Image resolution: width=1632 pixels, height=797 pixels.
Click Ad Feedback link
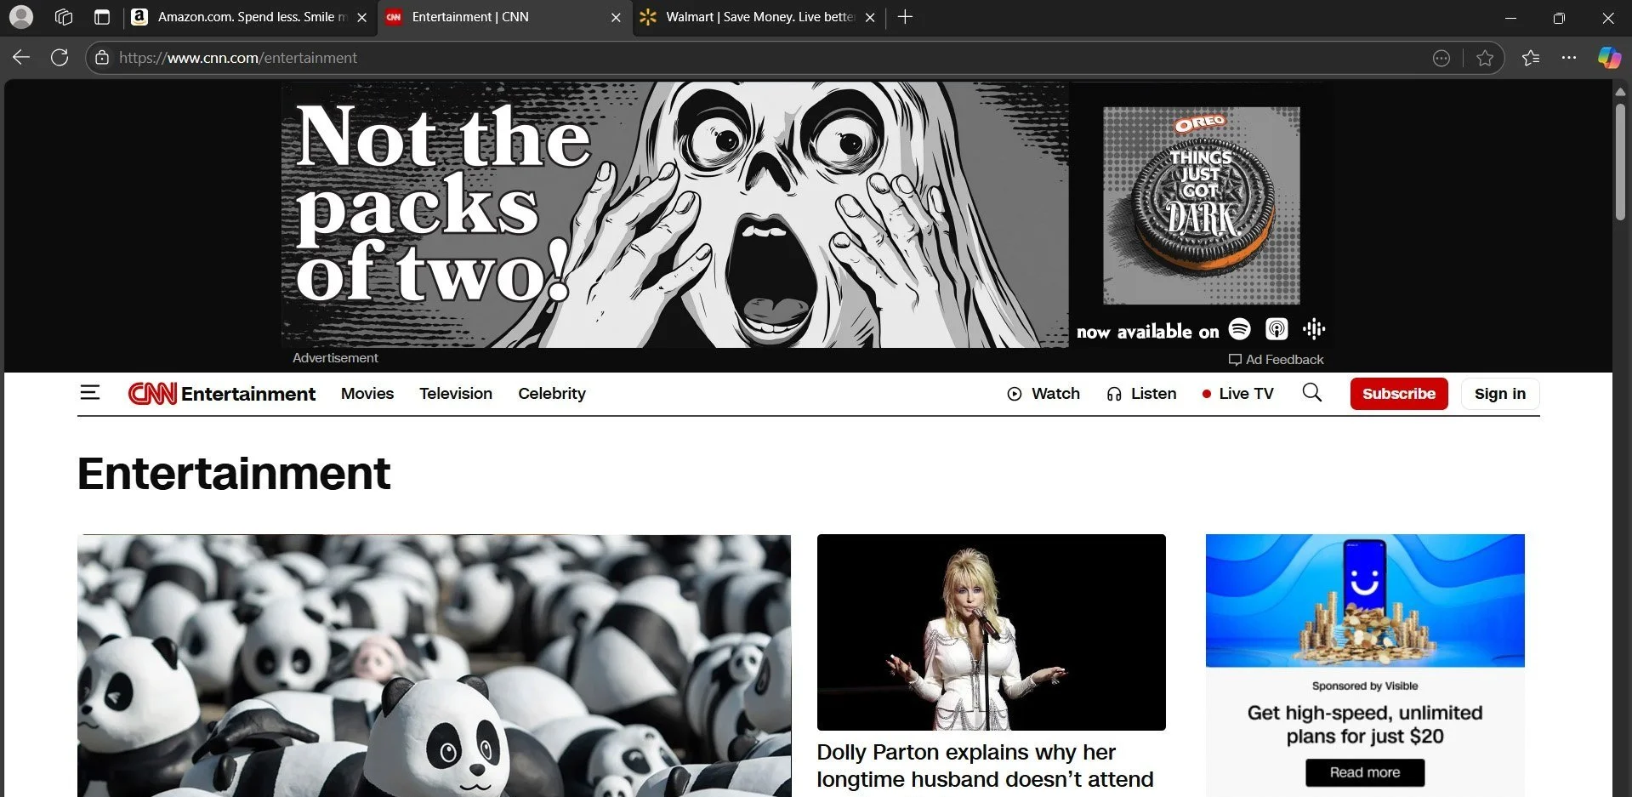pos(1276,360)
